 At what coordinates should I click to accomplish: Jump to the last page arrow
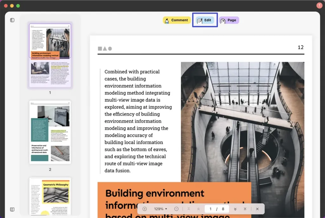245,209
